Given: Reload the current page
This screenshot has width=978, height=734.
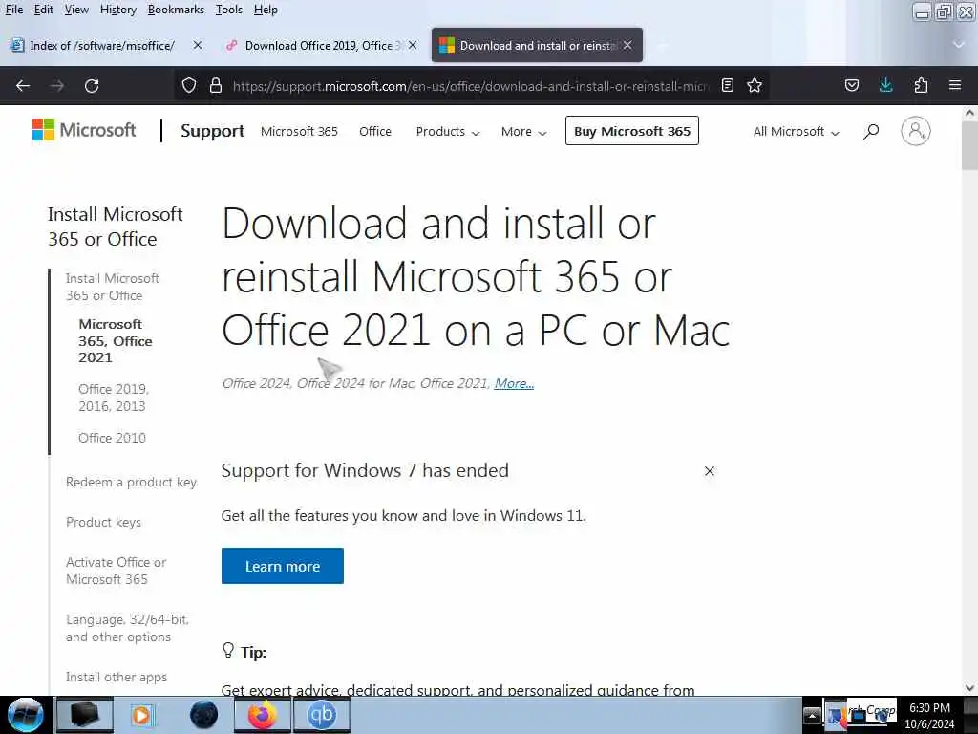Looking at the screenshot, I should pyautogui.click(x=92, y=85).
